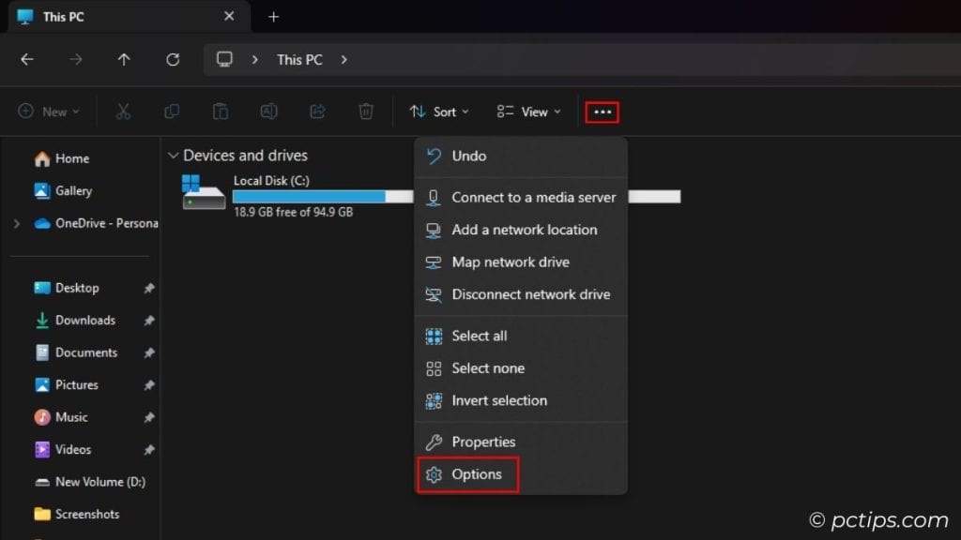The image size is (961, 540).
Task: Select Home in the navigation pane
Action: 68,158
